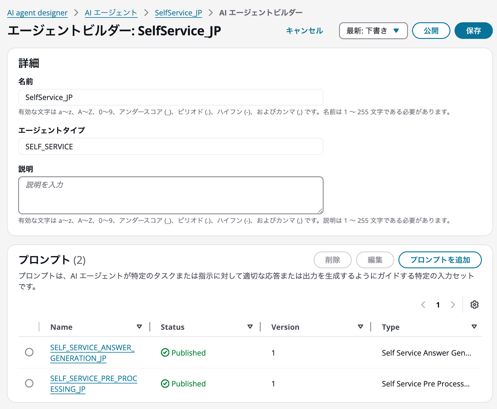497x409 pixels.
Task: Click the SelfService_JP name input field
Action: pos(170,97)
